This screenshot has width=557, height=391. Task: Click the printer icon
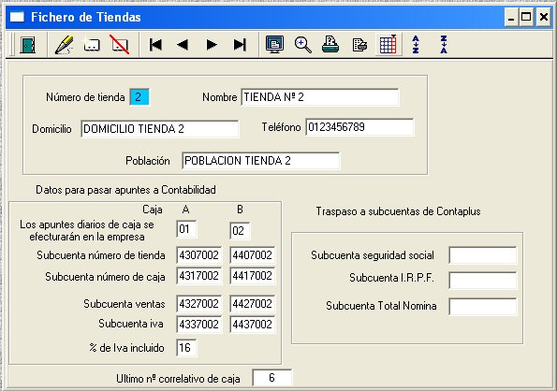pyautogui.click(x=330, y=45)
